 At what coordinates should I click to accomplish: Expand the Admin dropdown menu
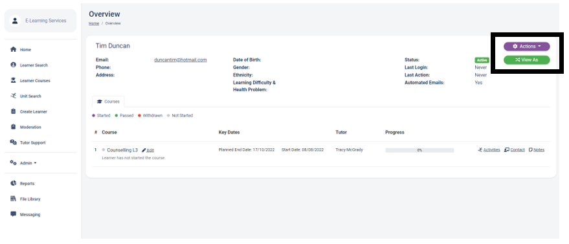[x=23, y=163]
